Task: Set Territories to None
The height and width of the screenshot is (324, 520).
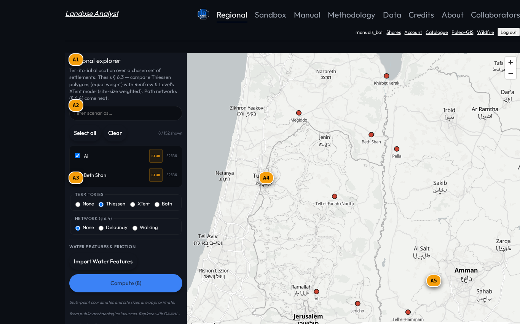Action: (x=78, y=204)
